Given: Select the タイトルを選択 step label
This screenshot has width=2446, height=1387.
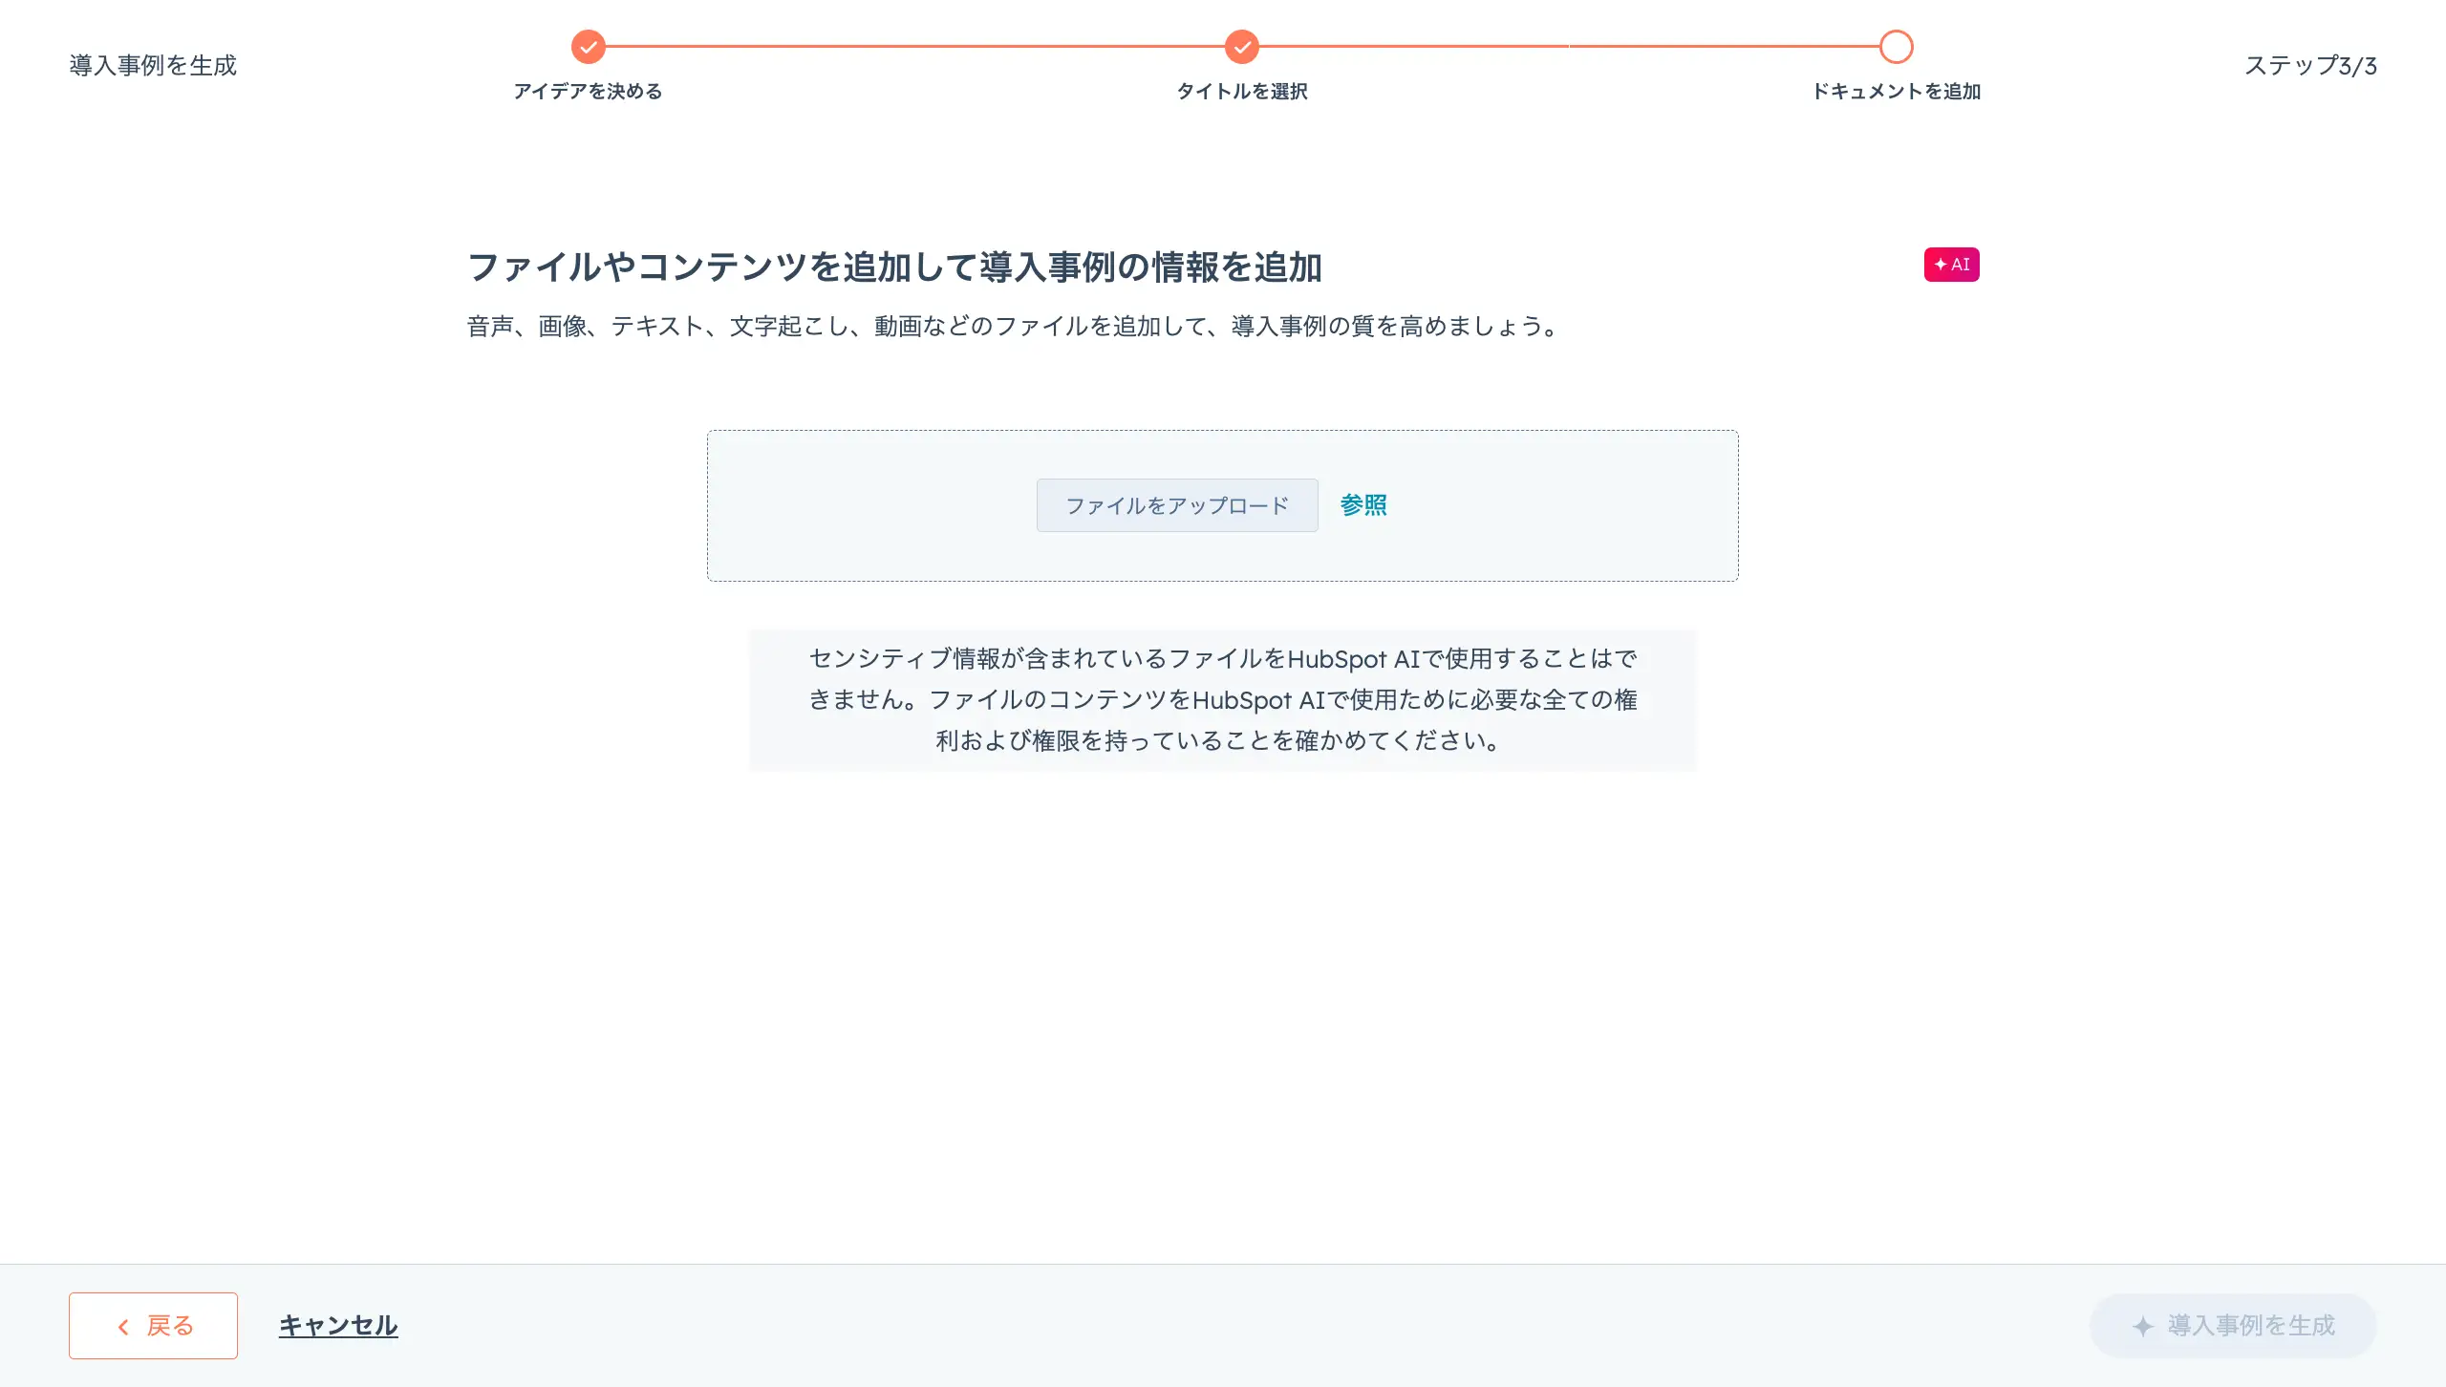Looking at the screenshot, I should pyautogui.click(x=1242, y=91).
